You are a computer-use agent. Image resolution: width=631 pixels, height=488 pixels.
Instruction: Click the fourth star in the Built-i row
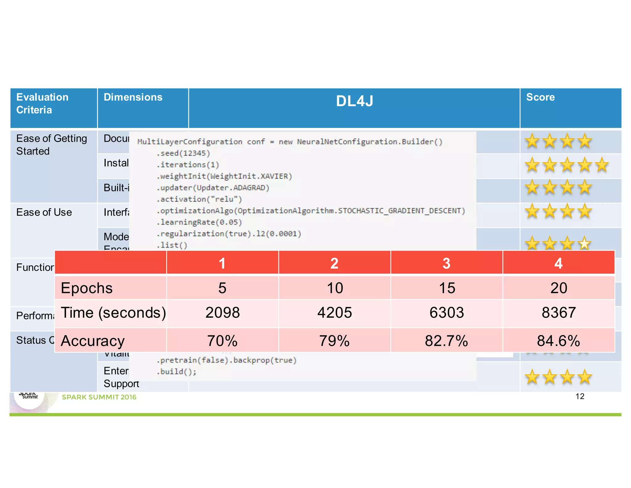tap(585, 187)
